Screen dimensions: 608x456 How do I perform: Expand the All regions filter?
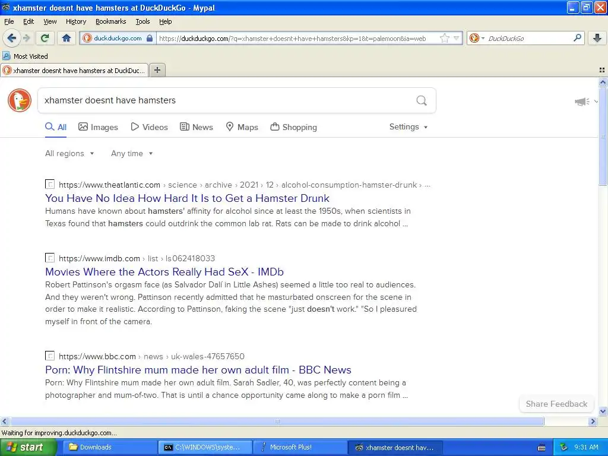click(x=69, y=154)
